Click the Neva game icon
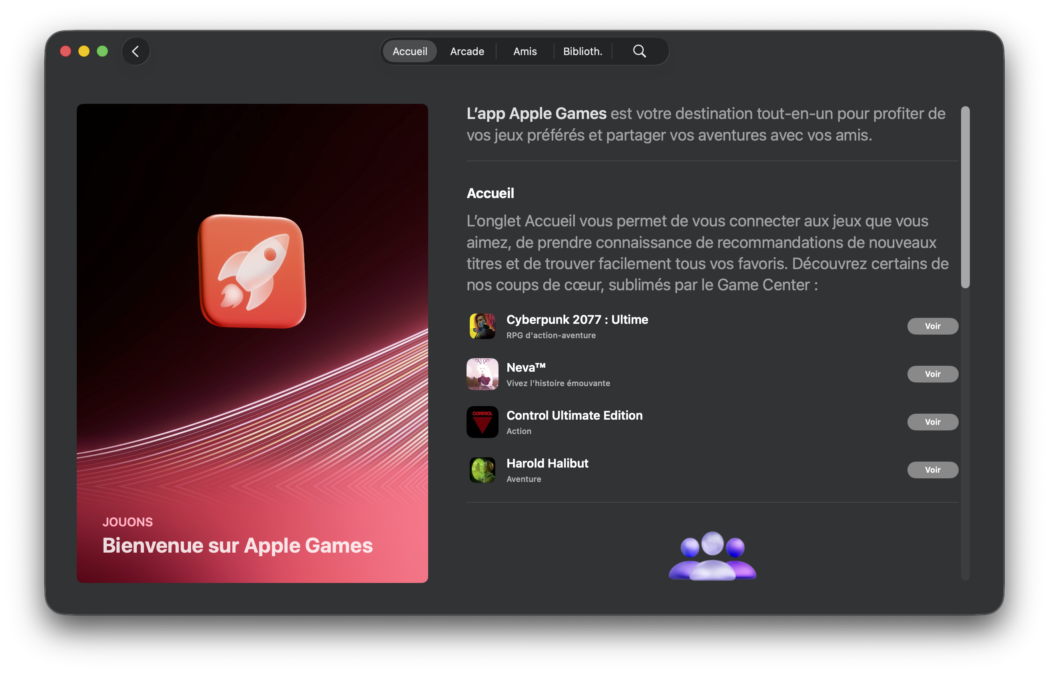 coord(482,374)
